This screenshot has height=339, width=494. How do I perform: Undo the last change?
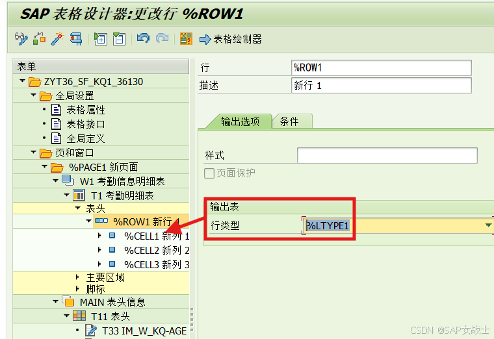point(144,39)
